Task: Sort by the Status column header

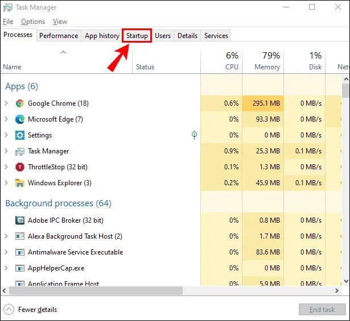Action: tap(167, 62)
